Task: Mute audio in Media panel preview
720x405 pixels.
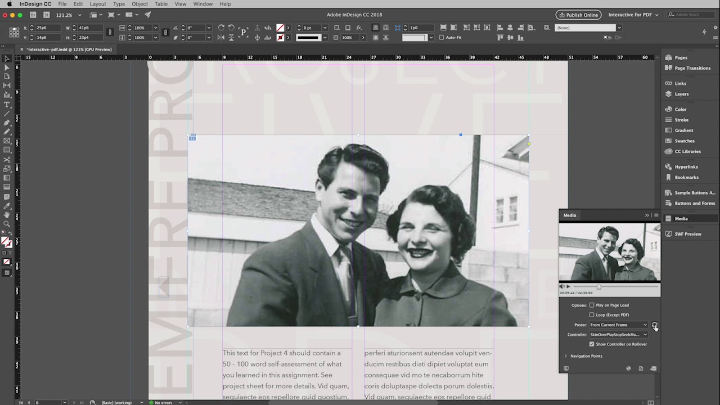Action: (x=562, y=286)
